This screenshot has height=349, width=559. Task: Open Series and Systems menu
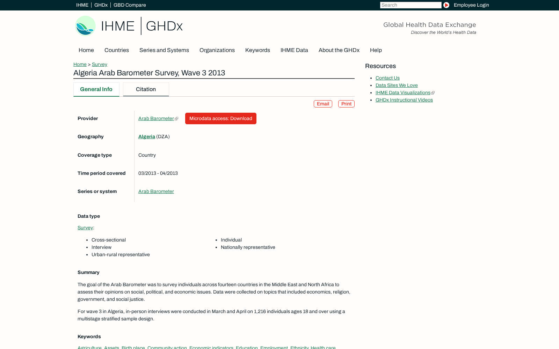[x=164, y=50]
